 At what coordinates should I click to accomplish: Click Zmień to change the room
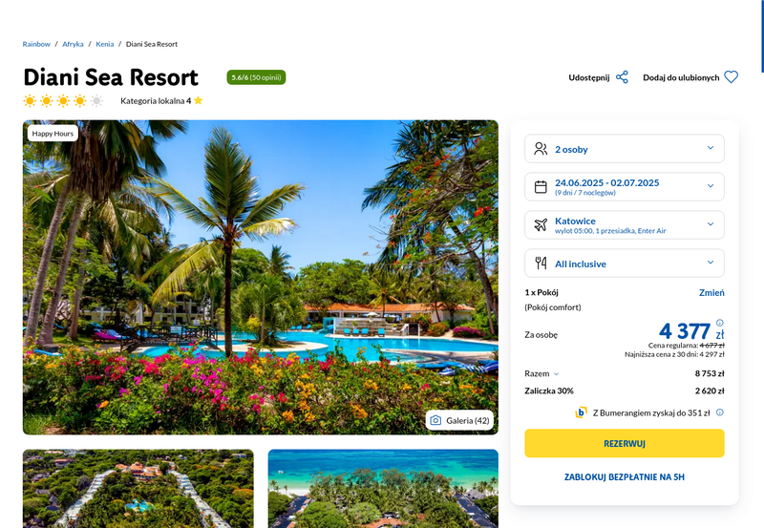pyautogui.click(x=711, y=293)
